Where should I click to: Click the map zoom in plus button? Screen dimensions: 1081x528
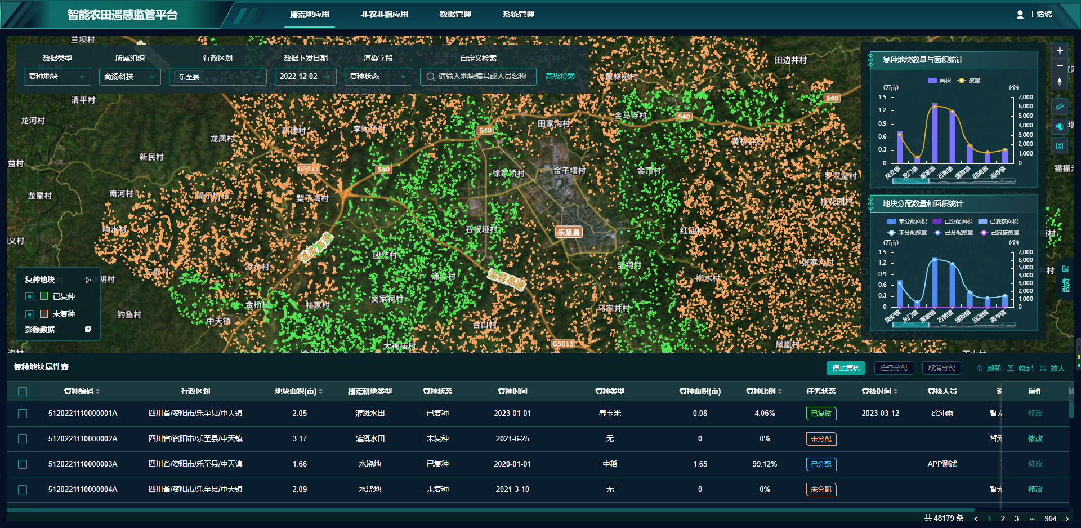[x=1060, y=51]
